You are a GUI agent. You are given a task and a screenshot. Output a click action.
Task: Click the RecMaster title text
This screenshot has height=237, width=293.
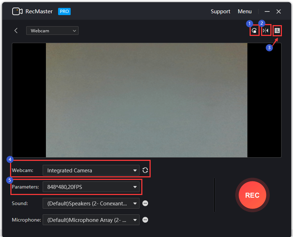click(39, 11)
